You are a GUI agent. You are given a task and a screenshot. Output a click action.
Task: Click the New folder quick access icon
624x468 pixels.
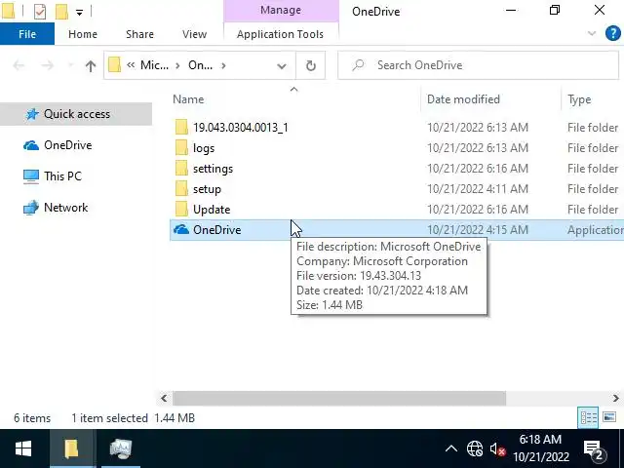(x=61, y=12)
